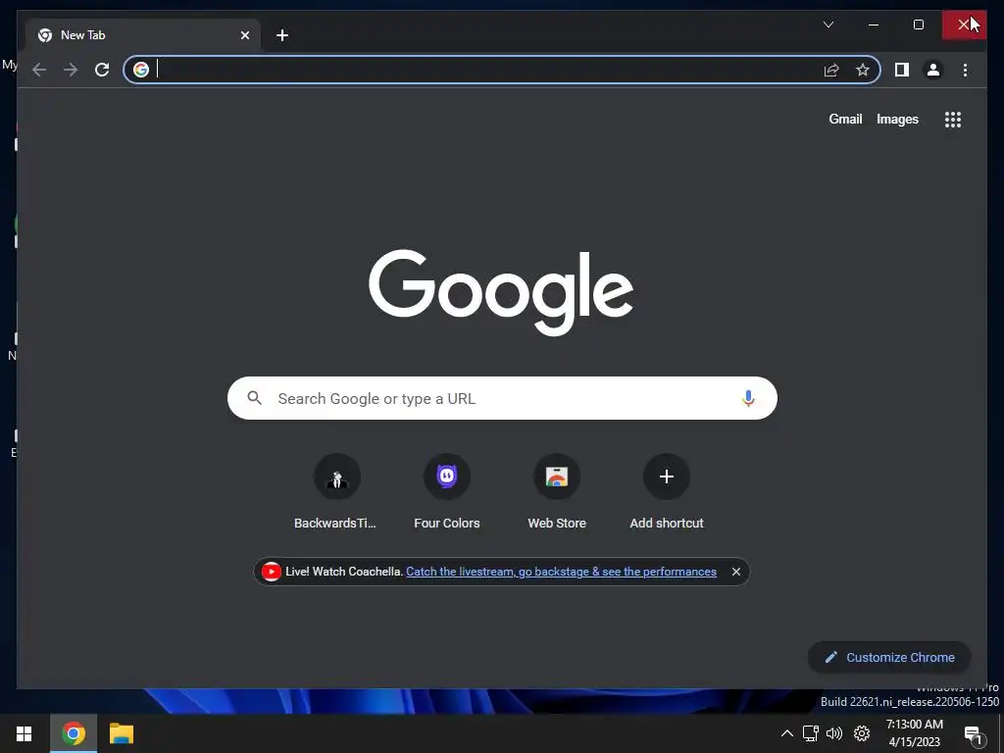The image size is (1004, 753).
Task: Click the Google logo
Action: 501,292
